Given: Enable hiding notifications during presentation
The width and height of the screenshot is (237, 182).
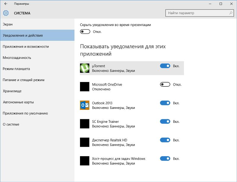Looking at the screenshot, I should coord(85,32).
